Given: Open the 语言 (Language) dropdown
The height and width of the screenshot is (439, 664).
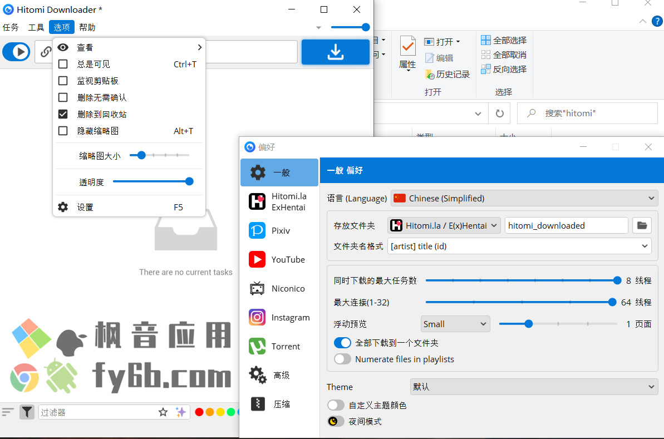Looking at the screenshot, I should point(524,198).
